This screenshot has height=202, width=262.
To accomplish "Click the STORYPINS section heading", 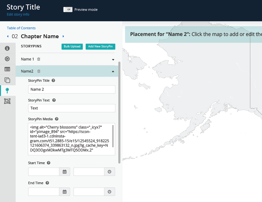I will click(x=31, y=46).
